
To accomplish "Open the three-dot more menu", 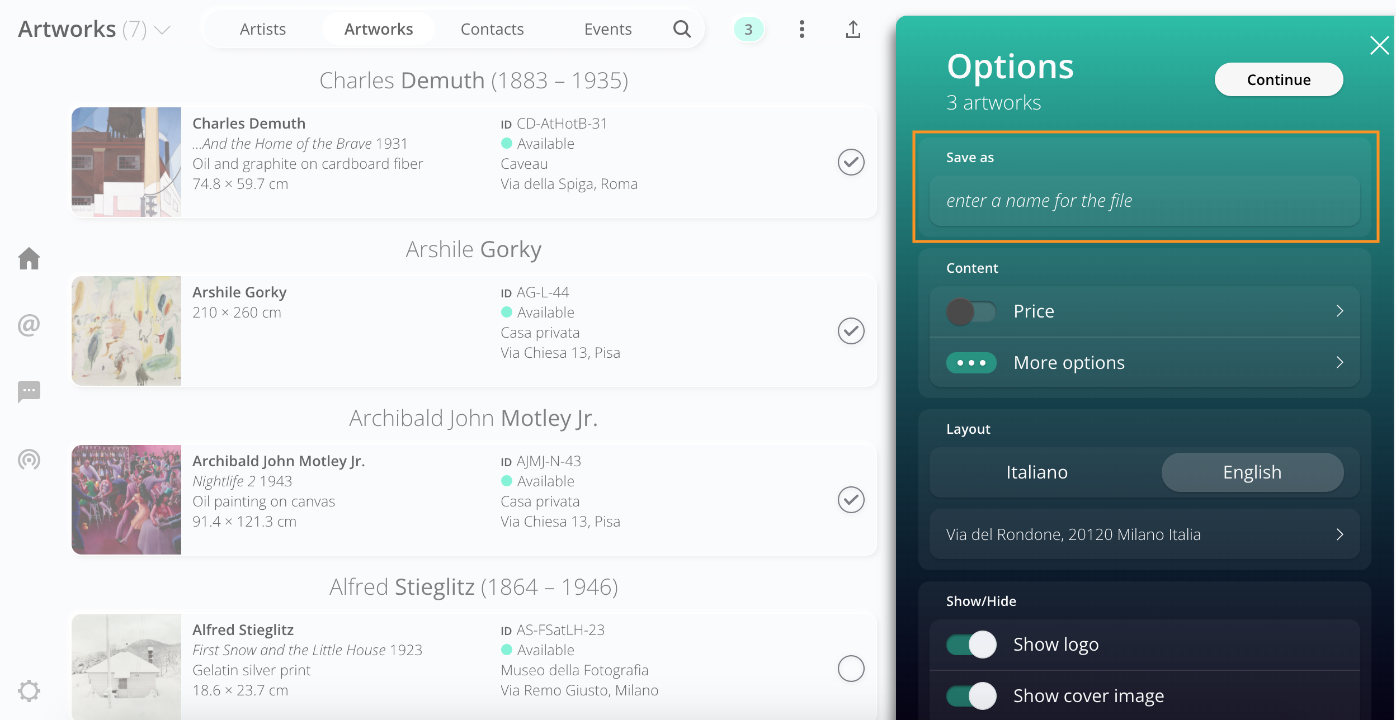I will [801, 29].
